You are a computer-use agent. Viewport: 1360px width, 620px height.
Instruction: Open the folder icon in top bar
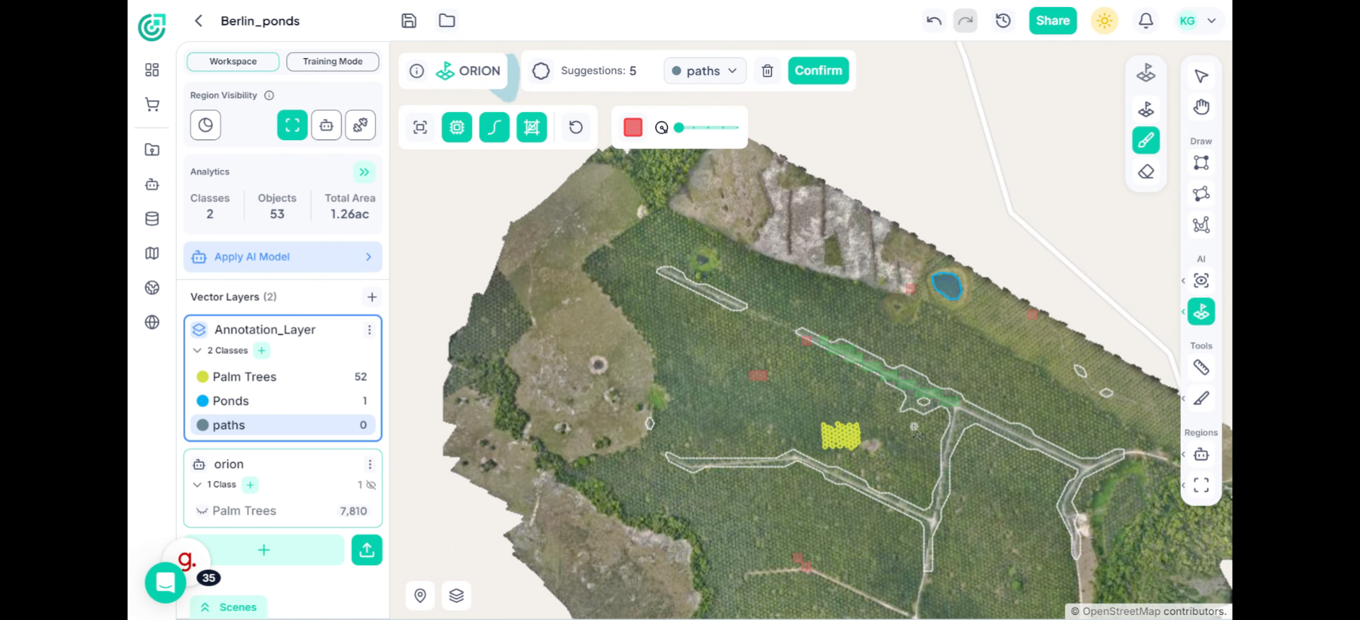[447, 21]
